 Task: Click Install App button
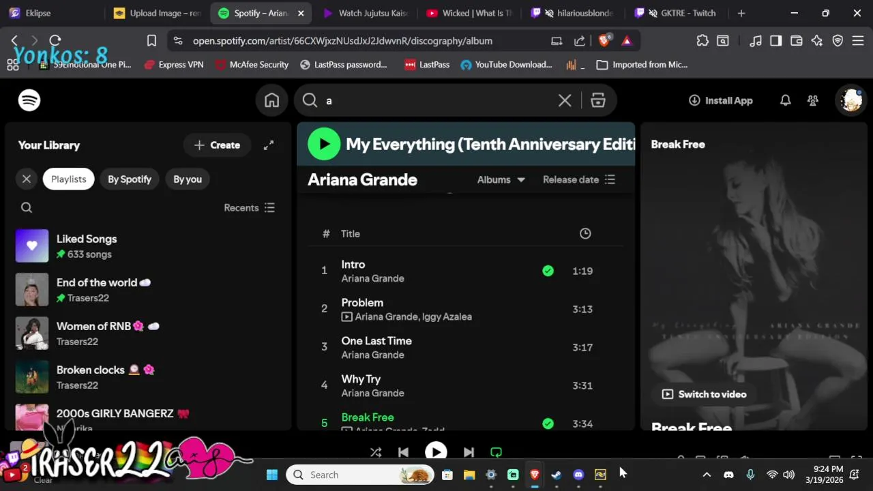(721, 100)
